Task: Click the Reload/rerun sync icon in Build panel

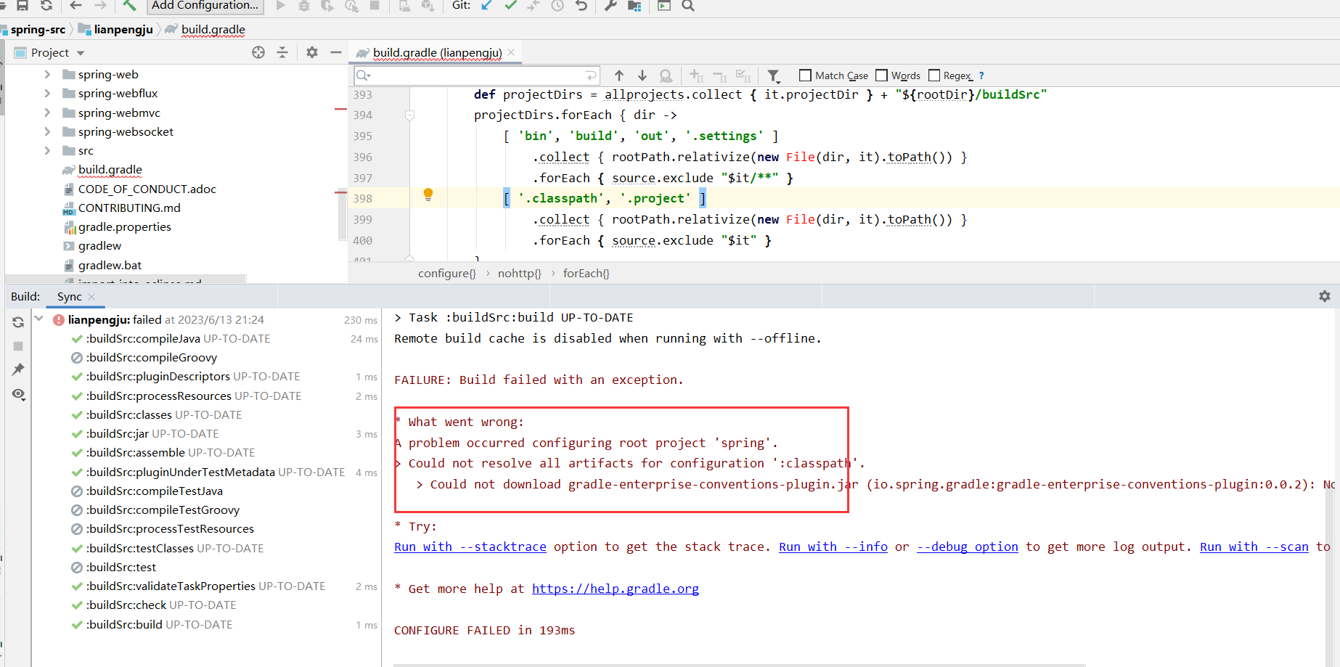Action: click(18, 322)
